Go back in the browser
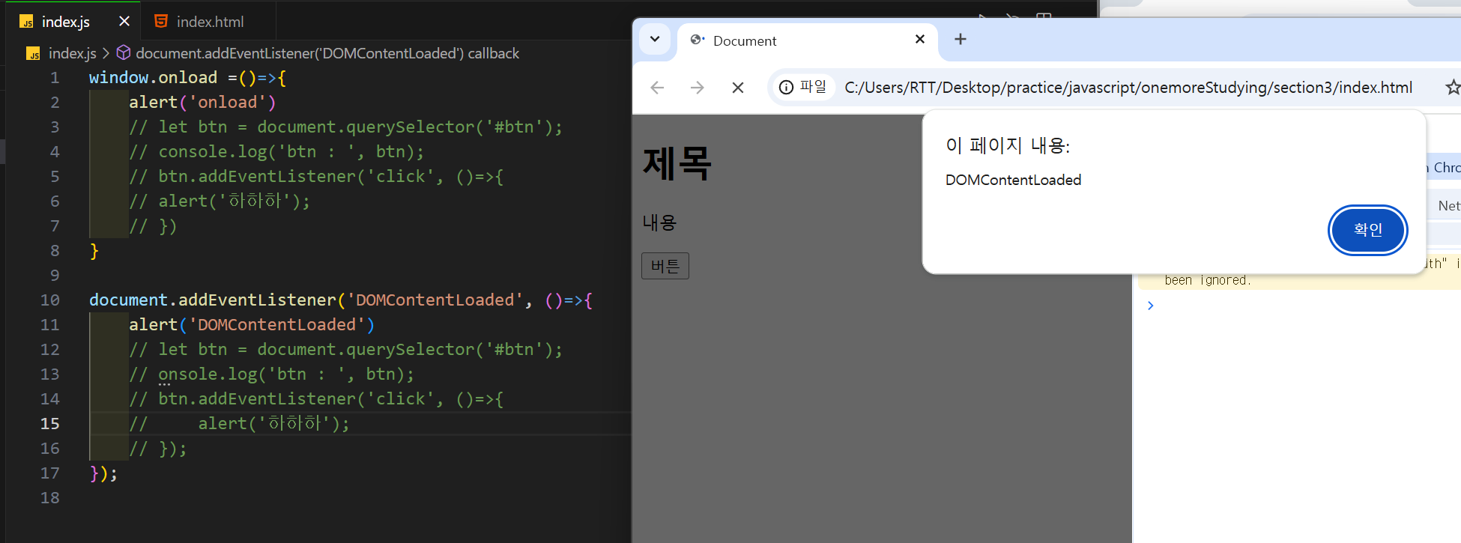This screenshot has height=543, width=1461. click(658, 88)
